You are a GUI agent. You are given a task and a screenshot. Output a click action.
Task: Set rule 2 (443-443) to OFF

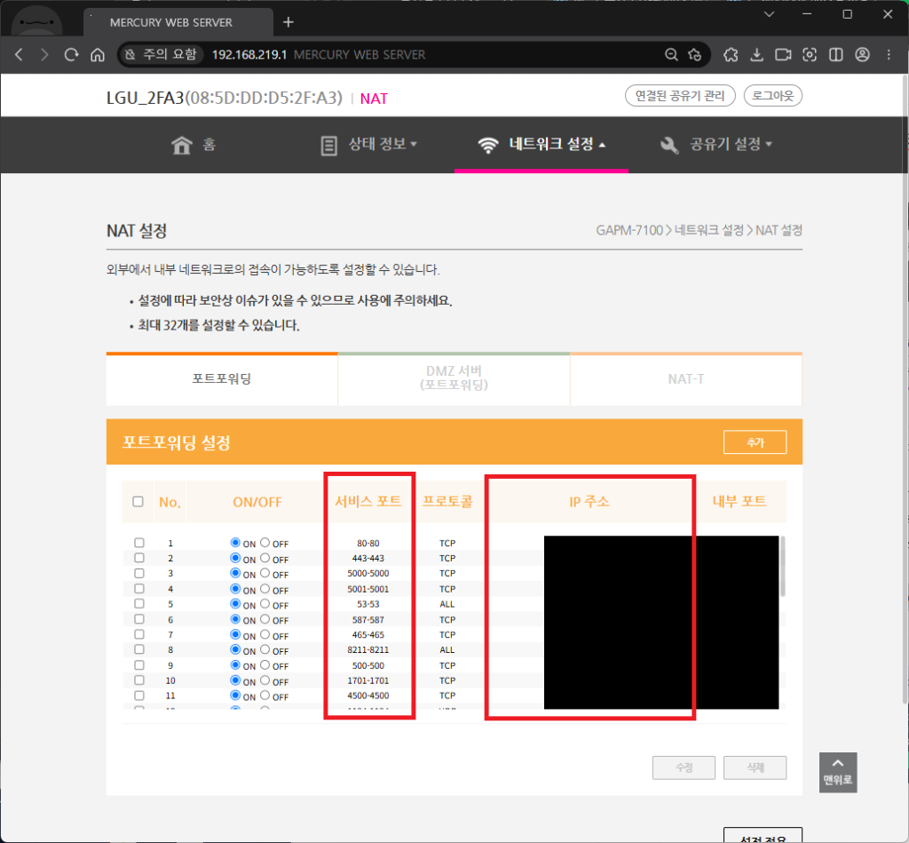[x=265, y=558]
